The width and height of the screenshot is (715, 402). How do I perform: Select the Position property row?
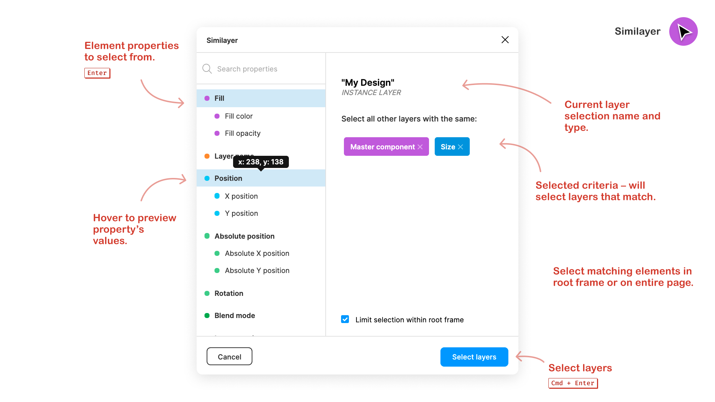click(x=228, y=178)
